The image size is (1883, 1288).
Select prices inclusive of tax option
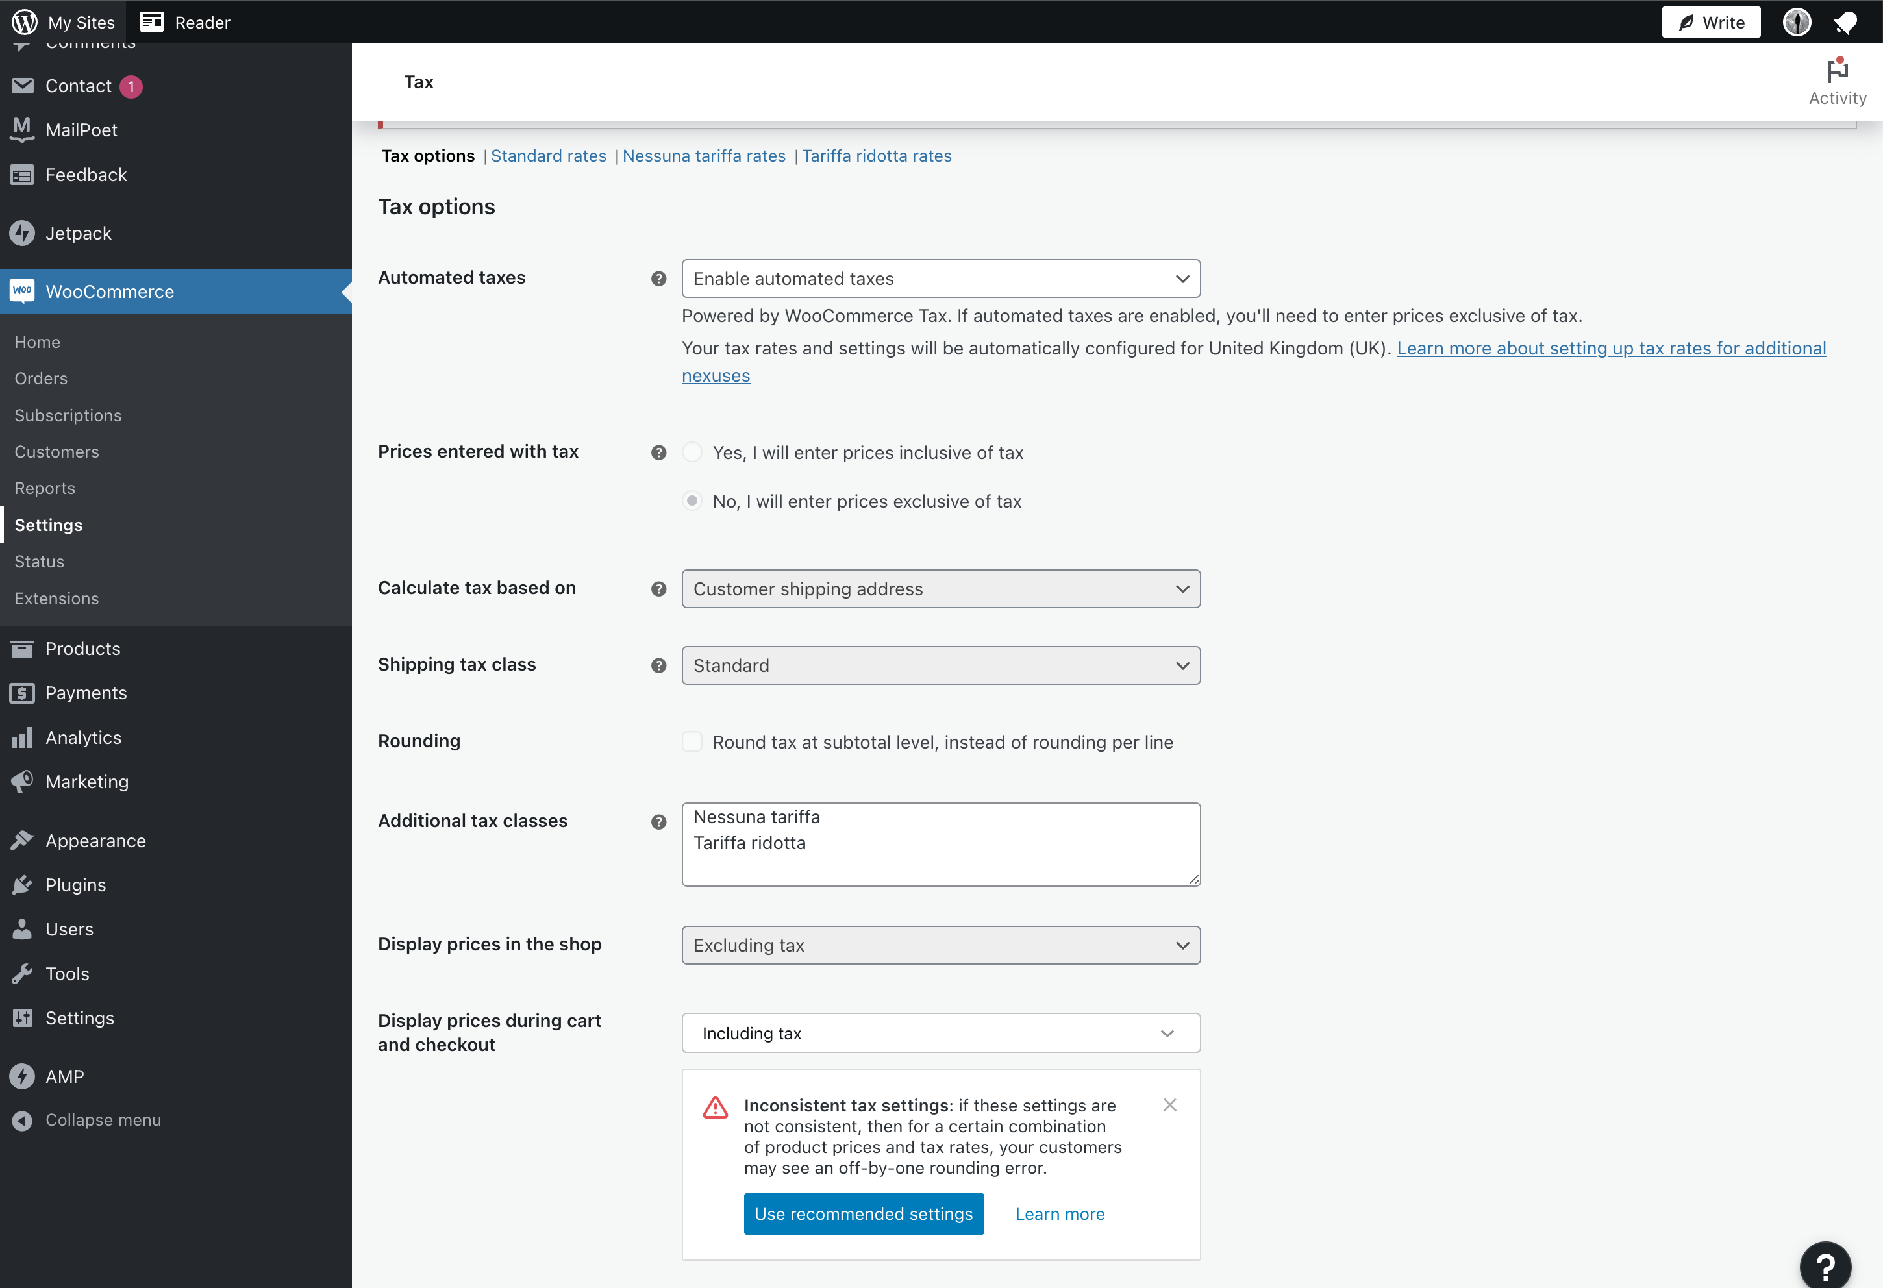[x=692, y=452]
